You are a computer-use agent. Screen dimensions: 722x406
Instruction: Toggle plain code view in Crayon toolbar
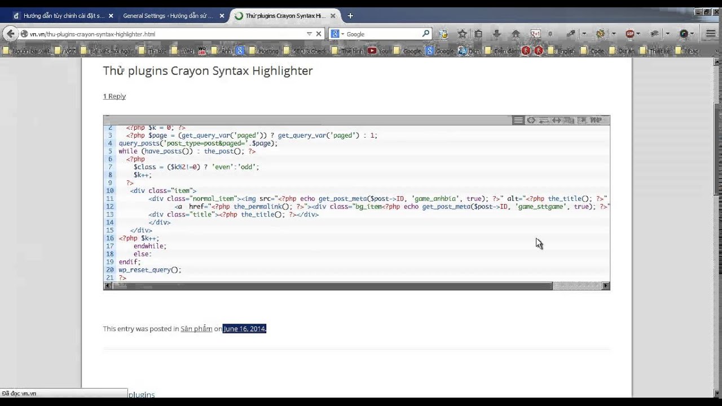[x=531, y=120]
